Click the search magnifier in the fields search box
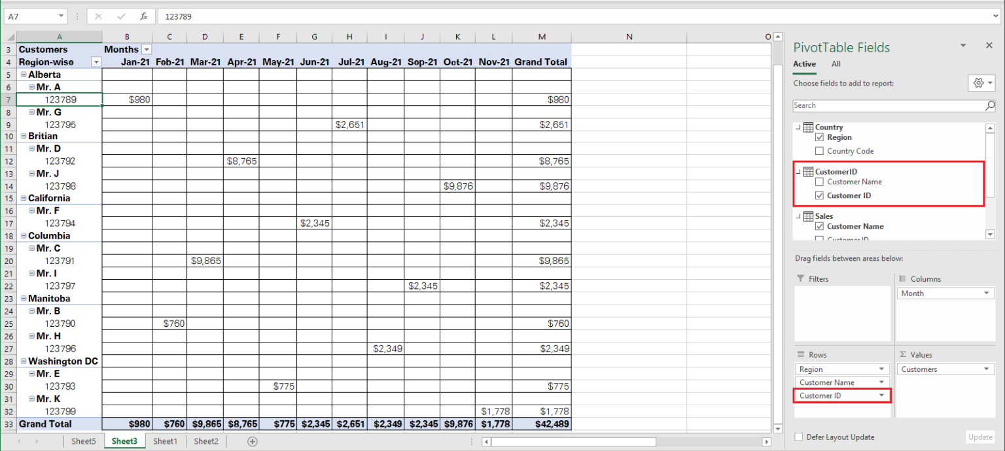 tap(991, 105)
